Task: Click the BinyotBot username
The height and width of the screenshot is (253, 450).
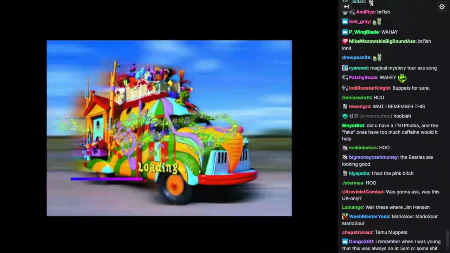Action: [353, 125]
